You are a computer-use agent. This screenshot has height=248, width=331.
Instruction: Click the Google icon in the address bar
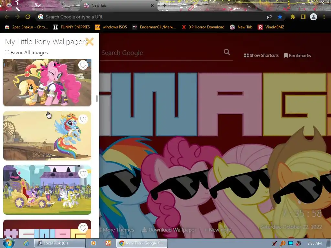click(41, 17)
